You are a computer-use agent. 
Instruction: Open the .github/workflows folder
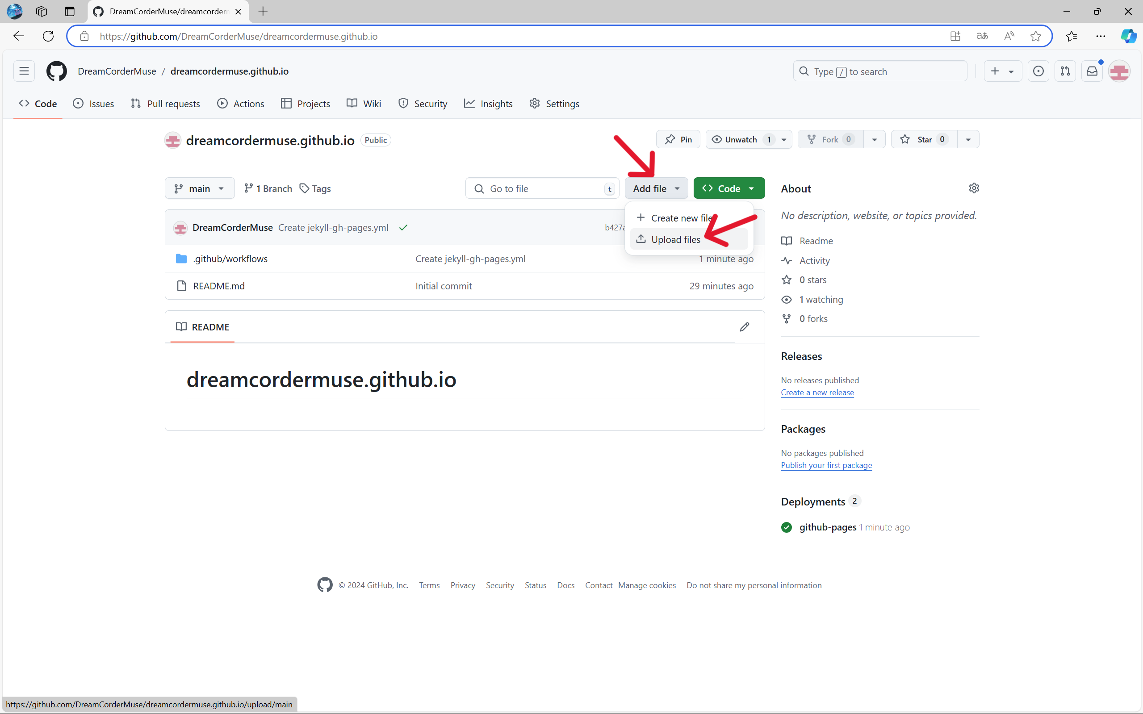(230, 259)
